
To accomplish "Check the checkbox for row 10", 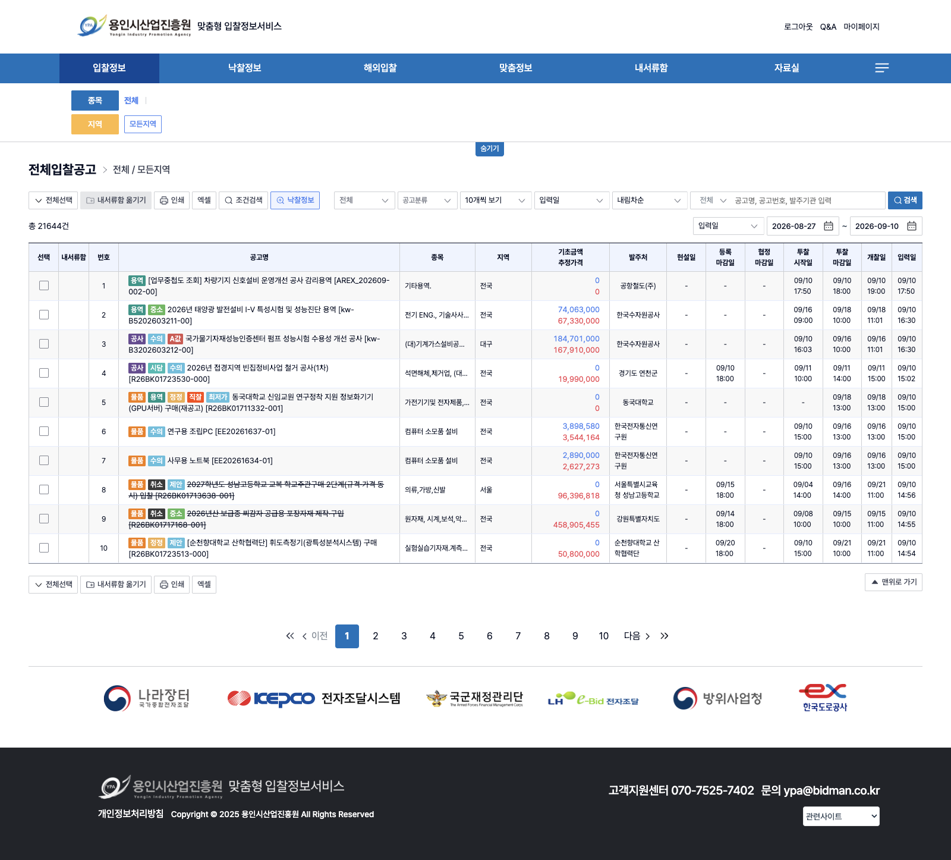I will pos(44,548).
